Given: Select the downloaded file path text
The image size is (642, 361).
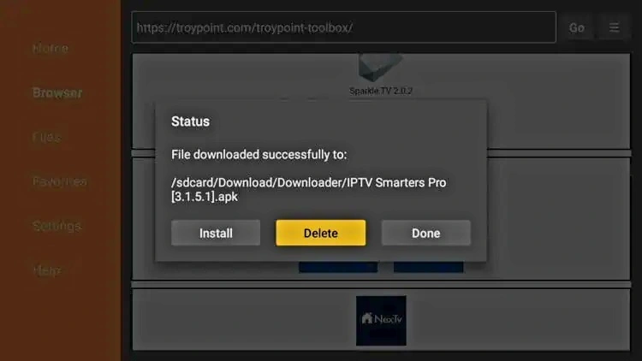Looking at the screenshot, I should point(309,190).
